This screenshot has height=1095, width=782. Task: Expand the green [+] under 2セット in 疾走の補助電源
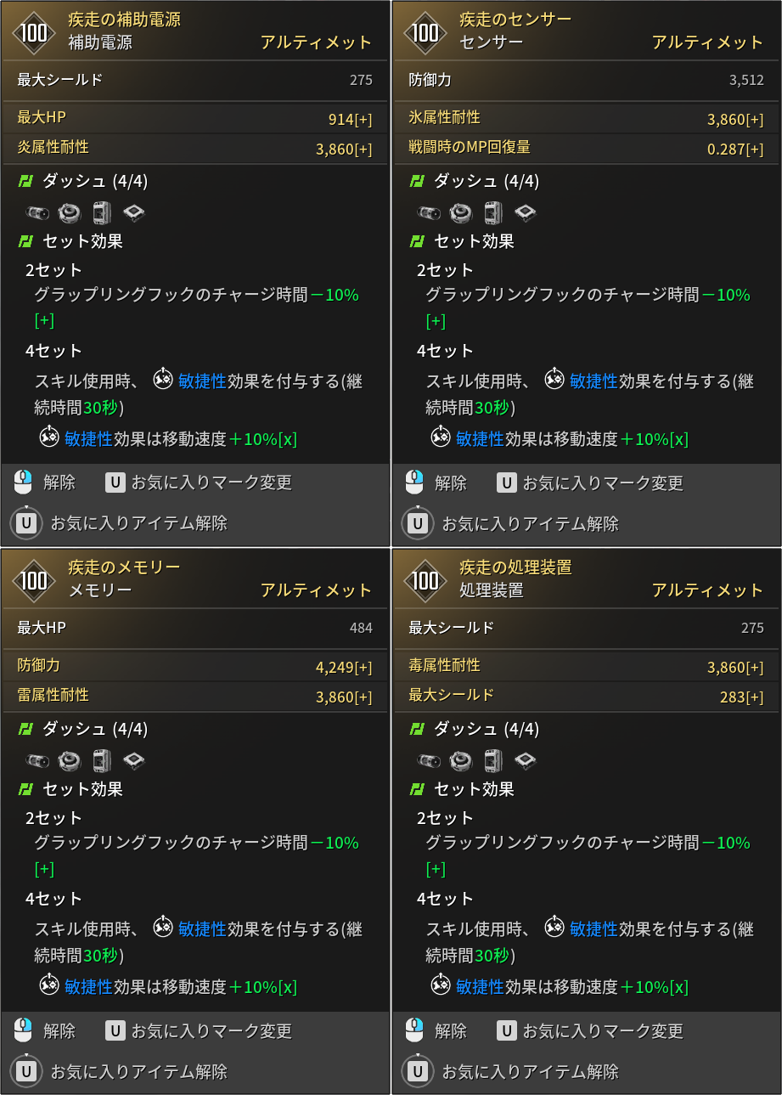(44, 321)
